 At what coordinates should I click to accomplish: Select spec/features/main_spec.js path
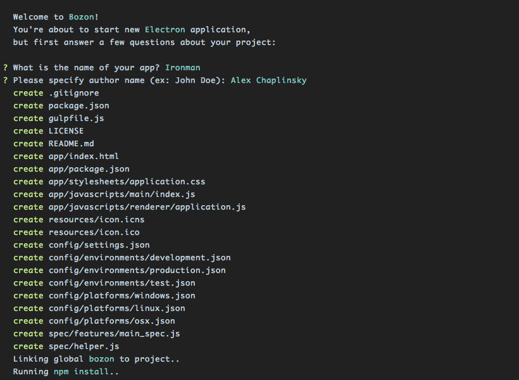[x=114, y=334]
